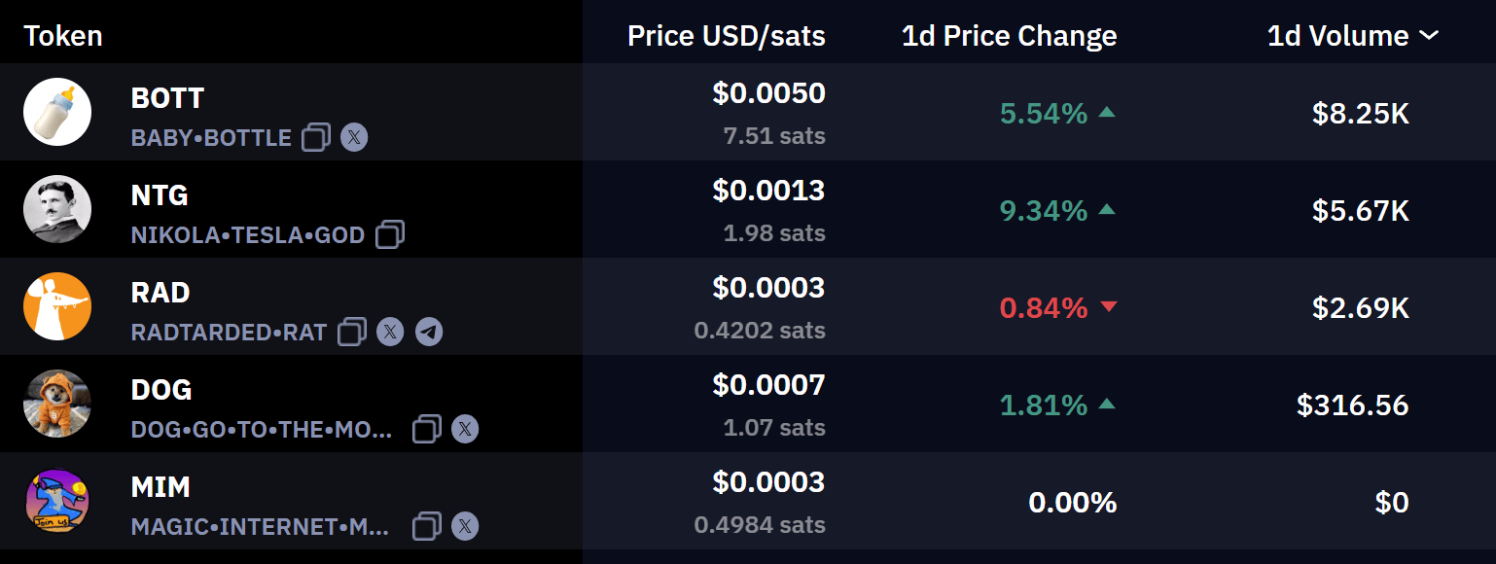Open the RAD Telegram channel icon
Screen dimensions: 1496x564
point(429,332)
